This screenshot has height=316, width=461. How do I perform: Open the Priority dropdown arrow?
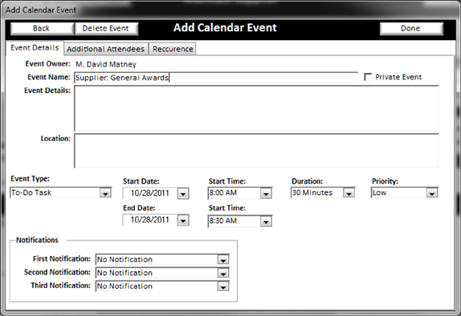pos(432,193)
